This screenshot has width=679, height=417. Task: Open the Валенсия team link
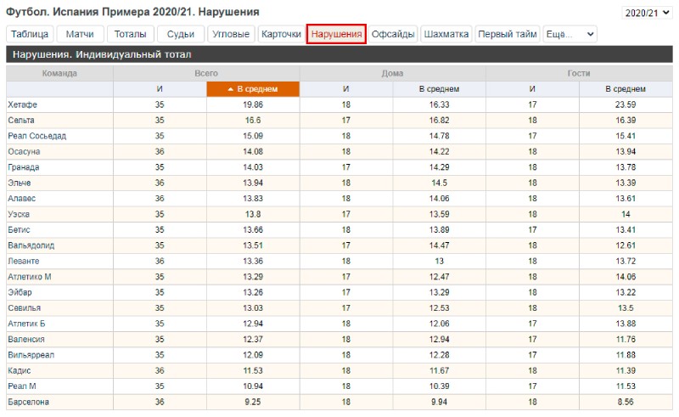(26, 339)
